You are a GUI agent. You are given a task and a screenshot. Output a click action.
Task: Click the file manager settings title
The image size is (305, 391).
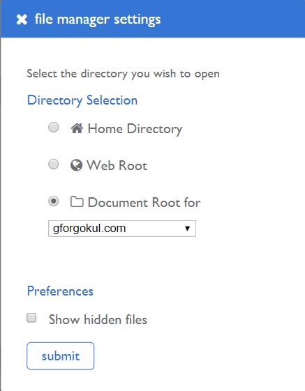coord(98,20)
